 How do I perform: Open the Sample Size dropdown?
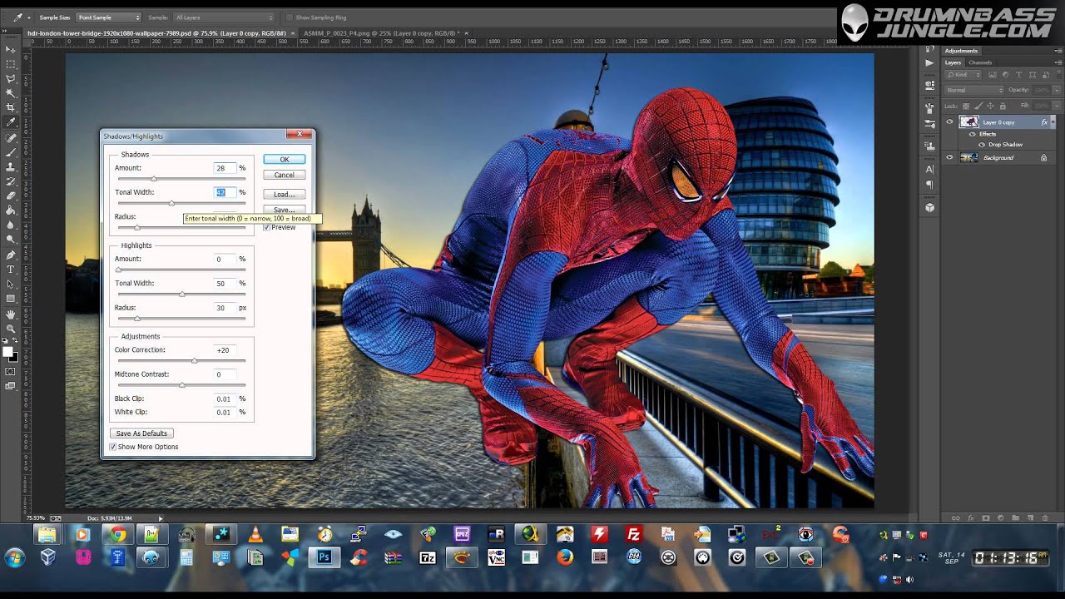point(109,17)
